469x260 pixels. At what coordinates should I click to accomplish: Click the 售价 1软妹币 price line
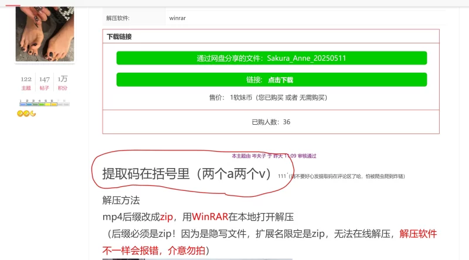(271, 97)
